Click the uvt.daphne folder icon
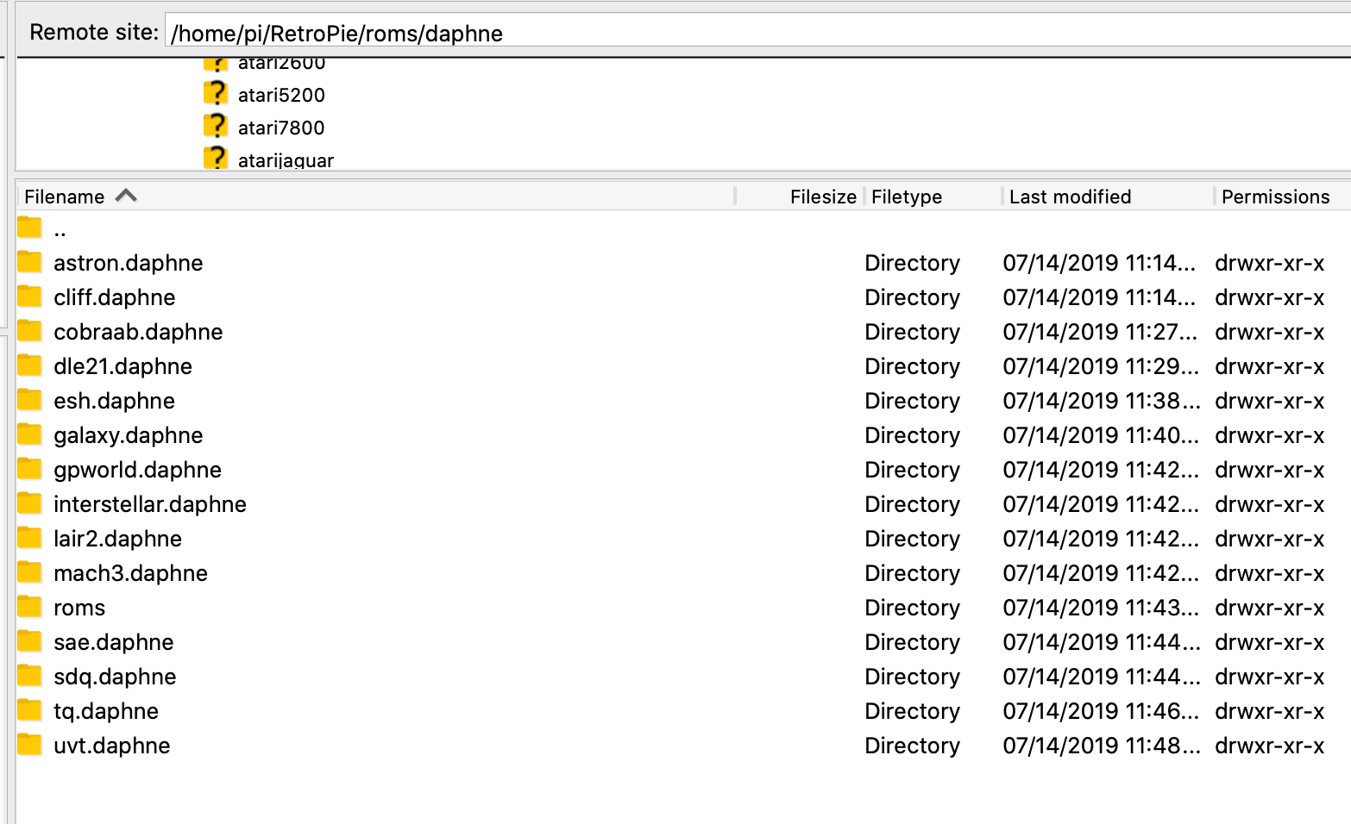This screenshot has width=1351, height=824. 29,745
